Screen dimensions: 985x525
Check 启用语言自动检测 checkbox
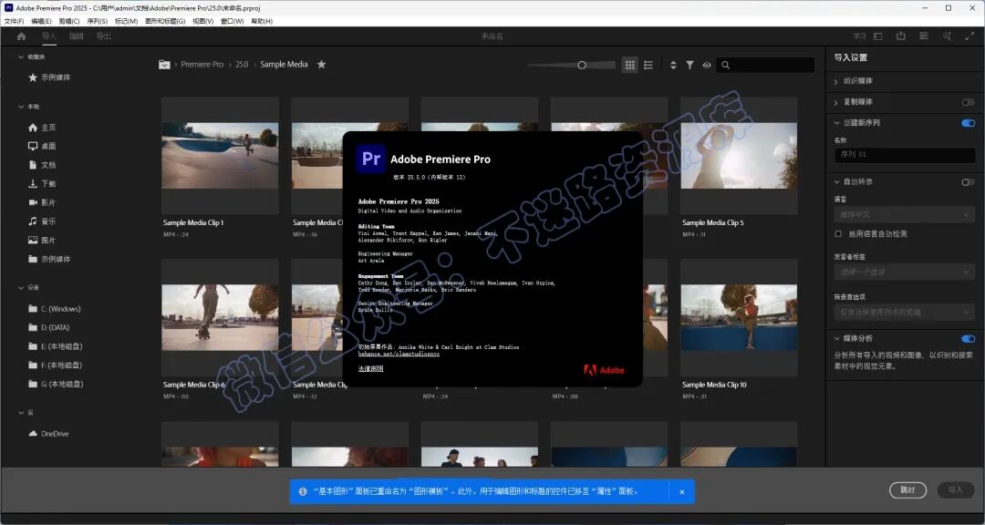tap(838, 233)
